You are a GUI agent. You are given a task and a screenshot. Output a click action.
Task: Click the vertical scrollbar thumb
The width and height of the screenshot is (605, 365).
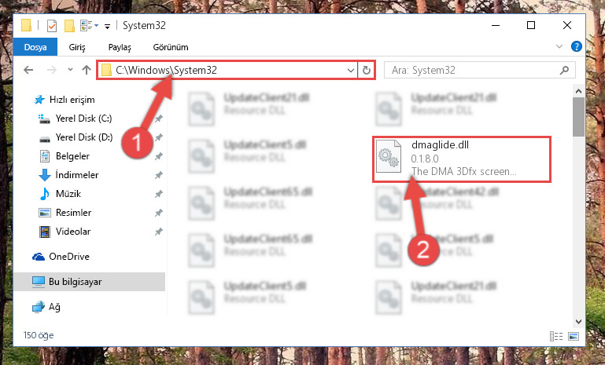tap(578, 117)
